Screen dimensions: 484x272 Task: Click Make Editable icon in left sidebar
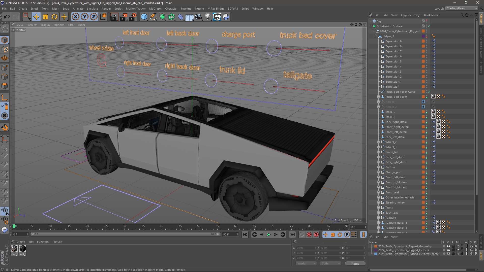[x=5, y=29]
